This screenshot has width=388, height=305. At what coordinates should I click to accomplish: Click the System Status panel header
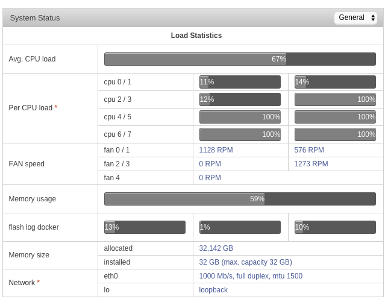(x=193, y=18)
